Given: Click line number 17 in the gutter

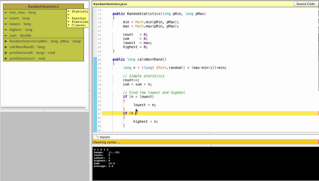Looking at the screenshot, I should click(99, 14).
